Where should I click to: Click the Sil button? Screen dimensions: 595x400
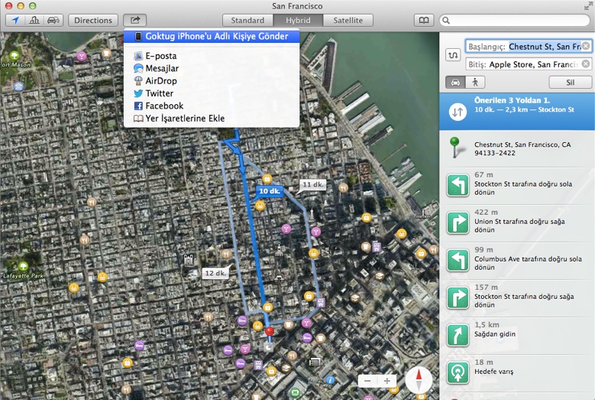coord(570,82)
